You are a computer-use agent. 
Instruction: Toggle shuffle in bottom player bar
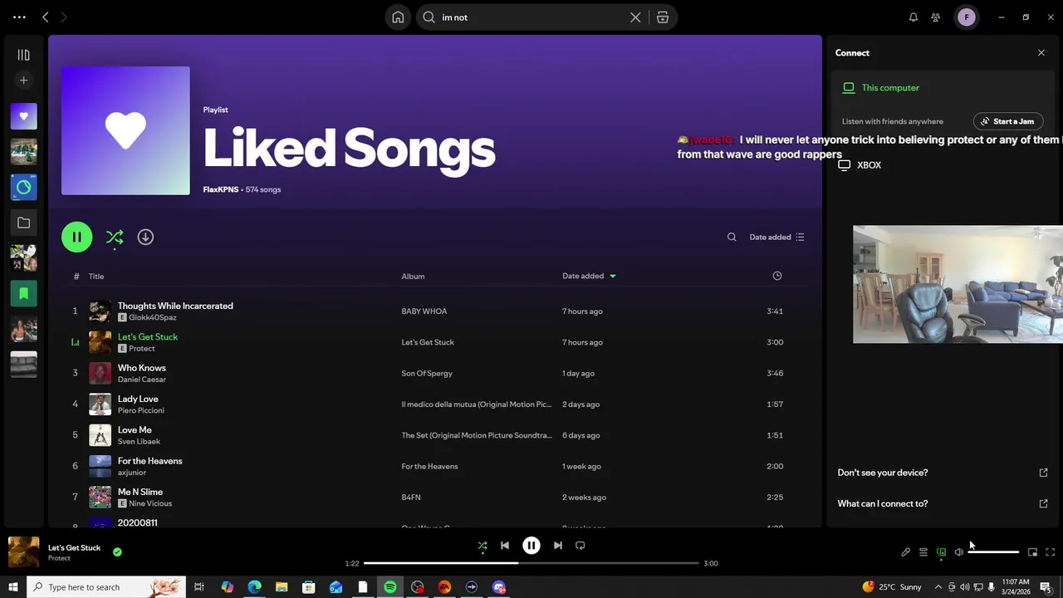tap(483, 546)
